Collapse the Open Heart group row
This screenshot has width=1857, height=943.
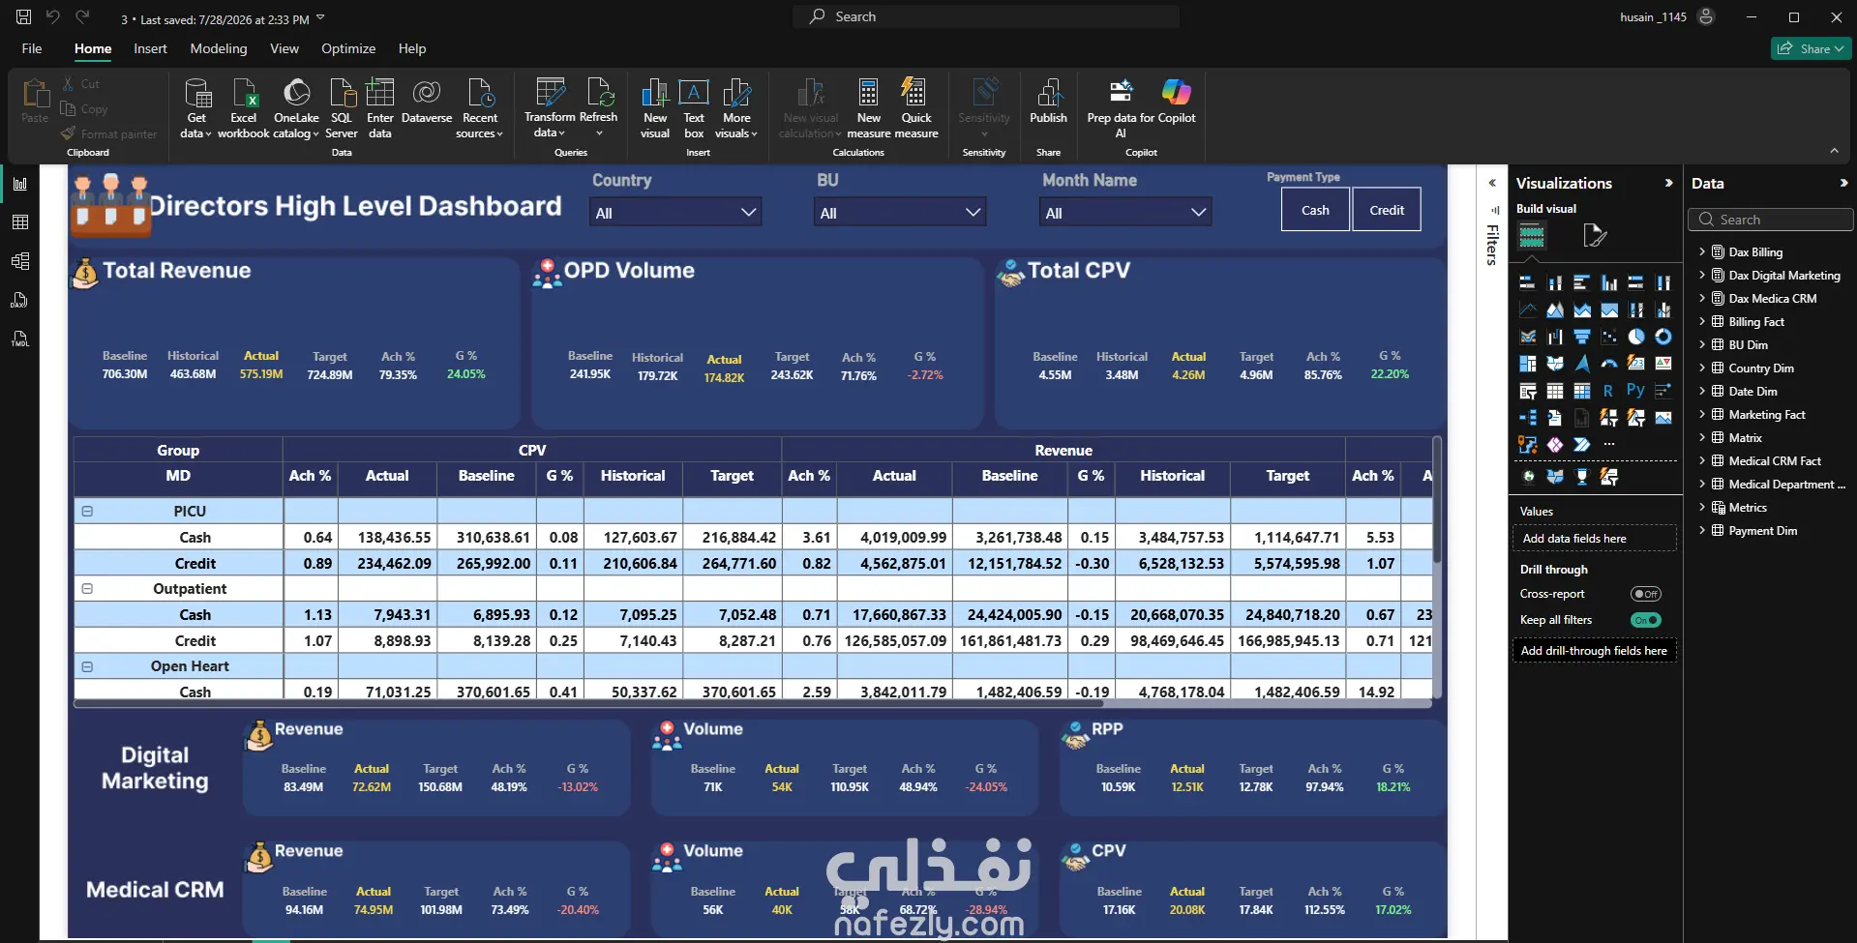87,666
